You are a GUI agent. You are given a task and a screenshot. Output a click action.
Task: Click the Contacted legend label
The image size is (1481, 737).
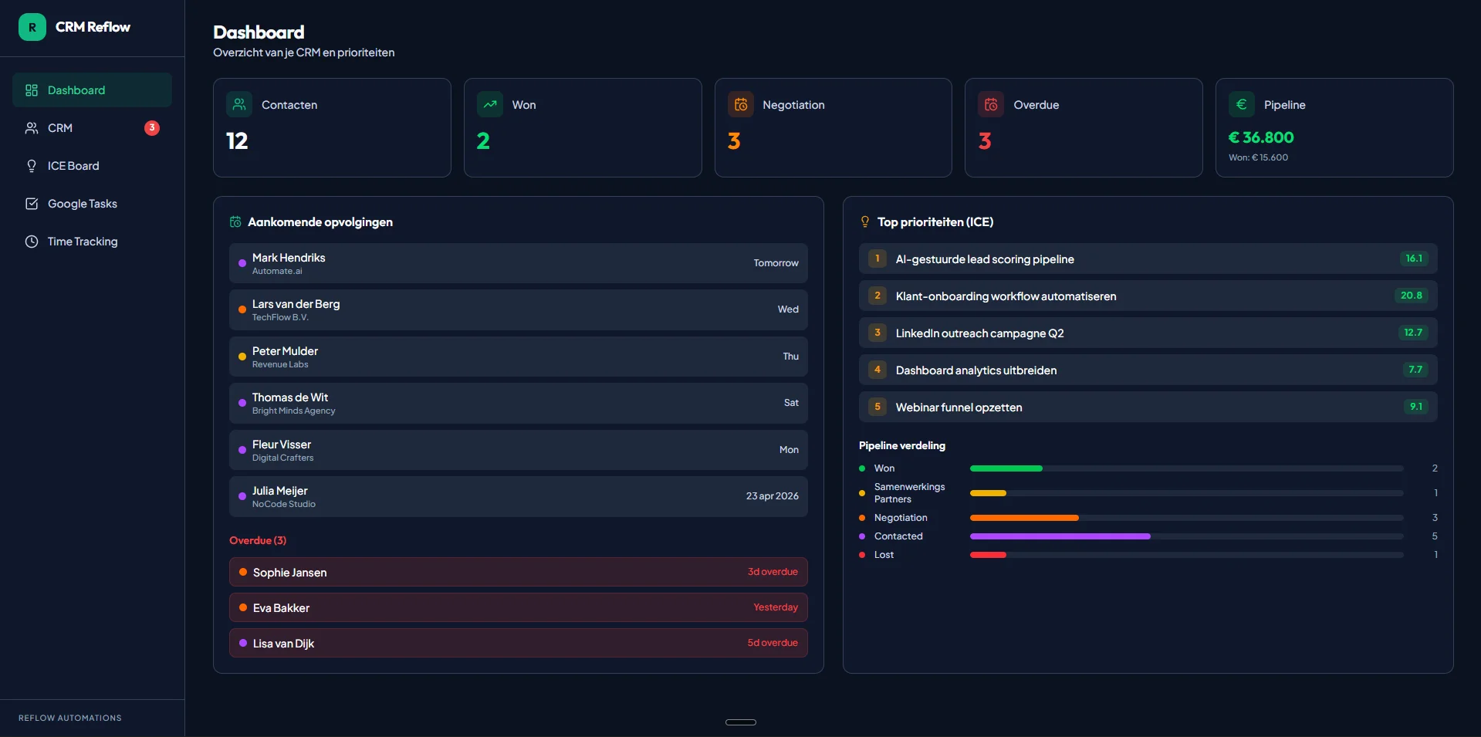click(898, 536)
